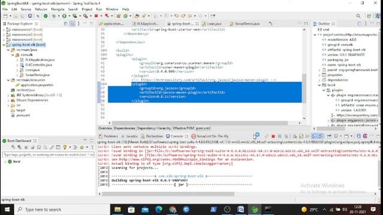Click the pencil edit icon in Boot Dashboard
This screenshot has height=215, width=383.
coord(52,148)
